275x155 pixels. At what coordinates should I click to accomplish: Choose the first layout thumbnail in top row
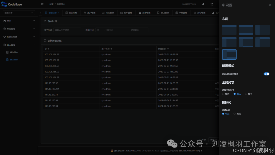pos(229,30)
